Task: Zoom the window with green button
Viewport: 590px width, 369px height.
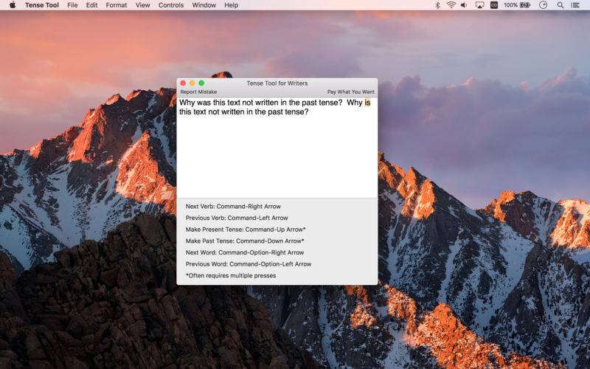Action: [201, 83]
